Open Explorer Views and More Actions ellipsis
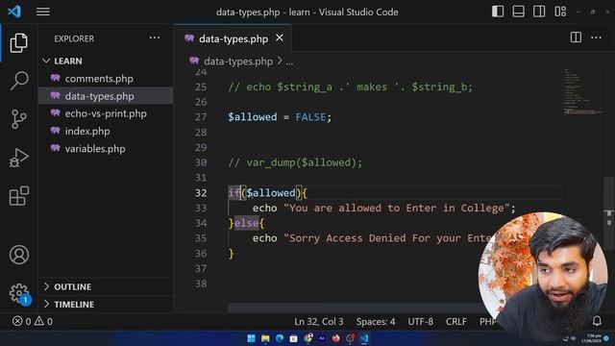This screenshot has width=615, height=346. pos(155,37)
